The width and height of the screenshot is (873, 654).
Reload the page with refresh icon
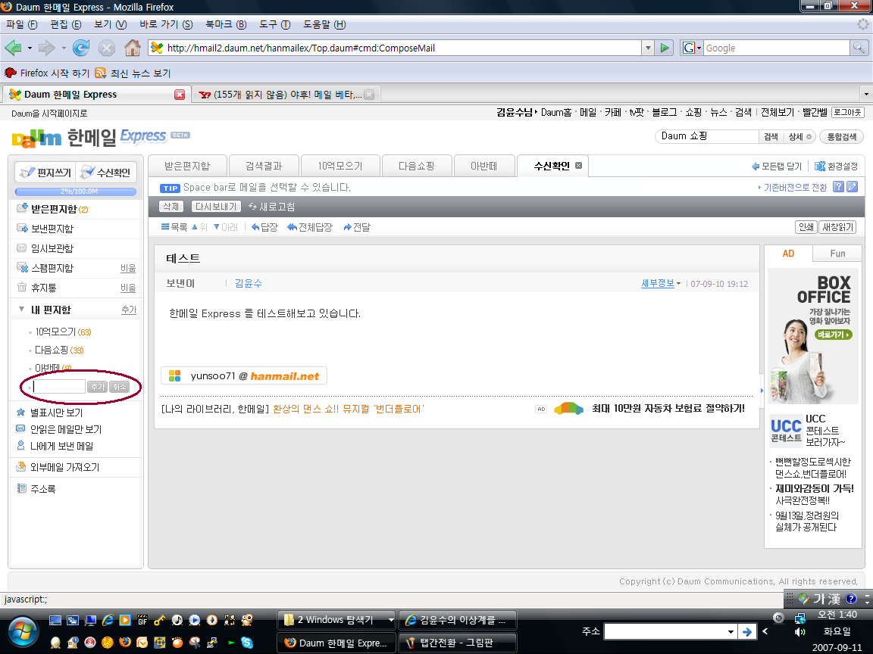(x=81, y=48)
